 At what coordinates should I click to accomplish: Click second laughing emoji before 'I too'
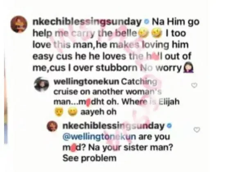pos(157,33)
